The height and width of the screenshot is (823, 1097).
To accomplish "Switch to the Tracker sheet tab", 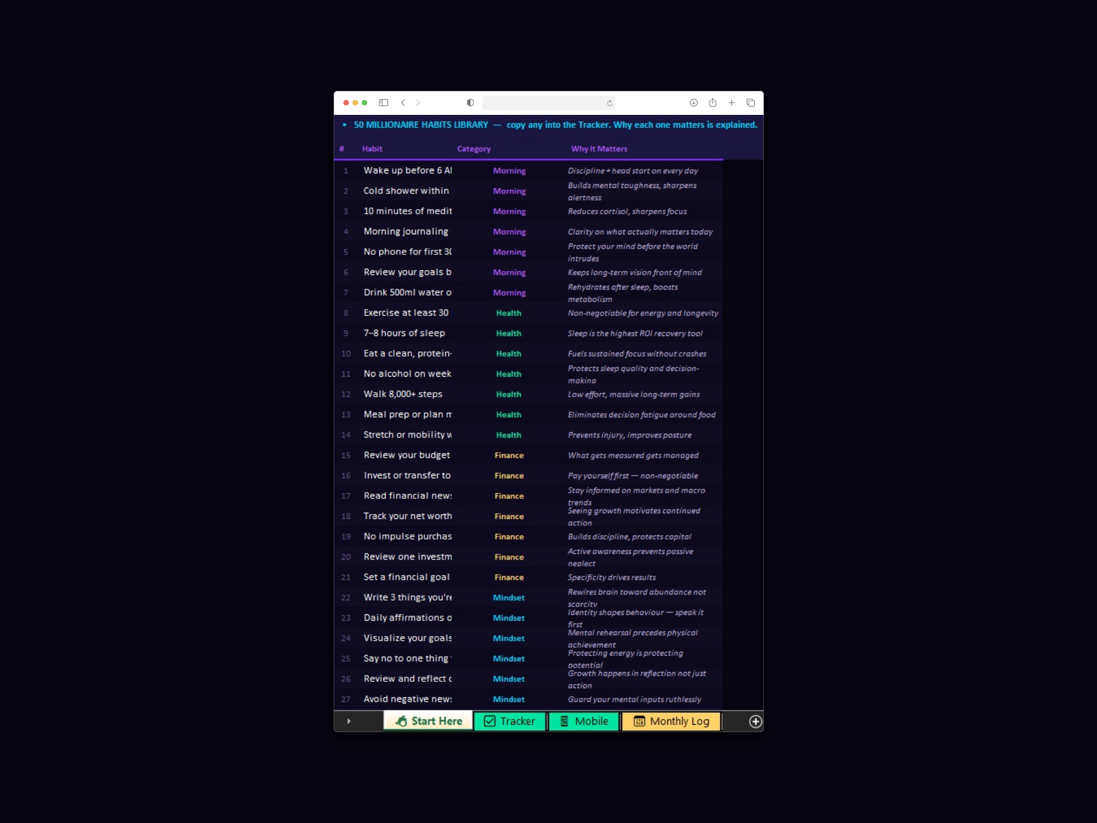I will (x=510, y=721).
